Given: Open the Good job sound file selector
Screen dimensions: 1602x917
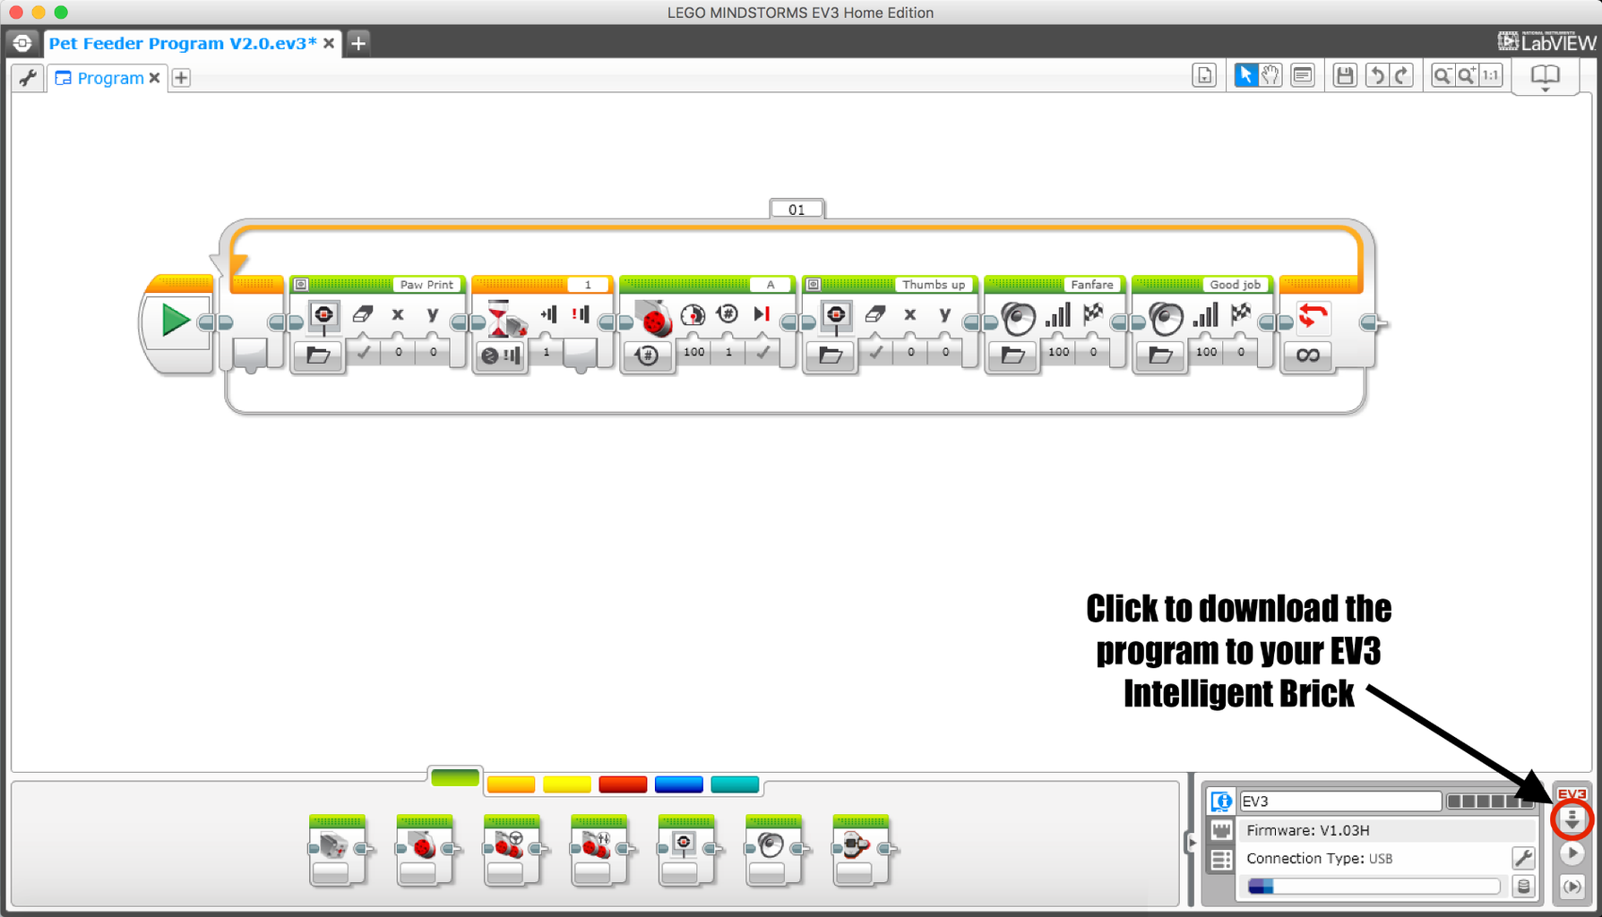Looking at the screenshot, I should (x=1235, y=285).
